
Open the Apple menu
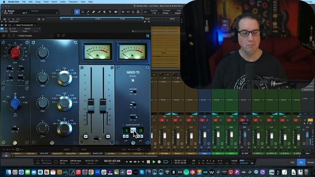[3, 1]
